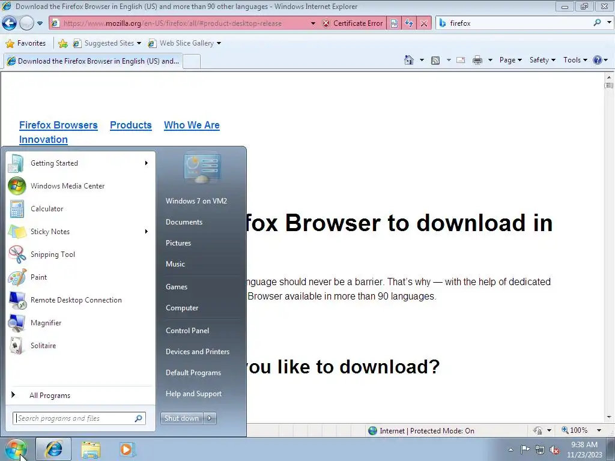Screen dimensions: 615x461
Task: Open Web Slice Gallery dropdown
Action: point(219,43)
